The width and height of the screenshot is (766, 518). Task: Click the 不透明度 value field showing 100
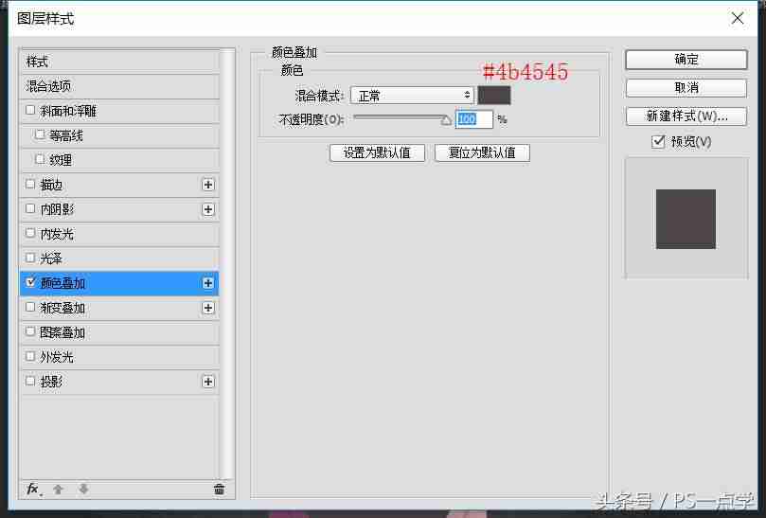473,119
